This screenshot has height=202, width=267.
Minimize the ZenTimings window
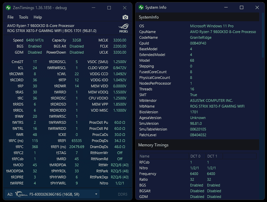tap(94, 8)
